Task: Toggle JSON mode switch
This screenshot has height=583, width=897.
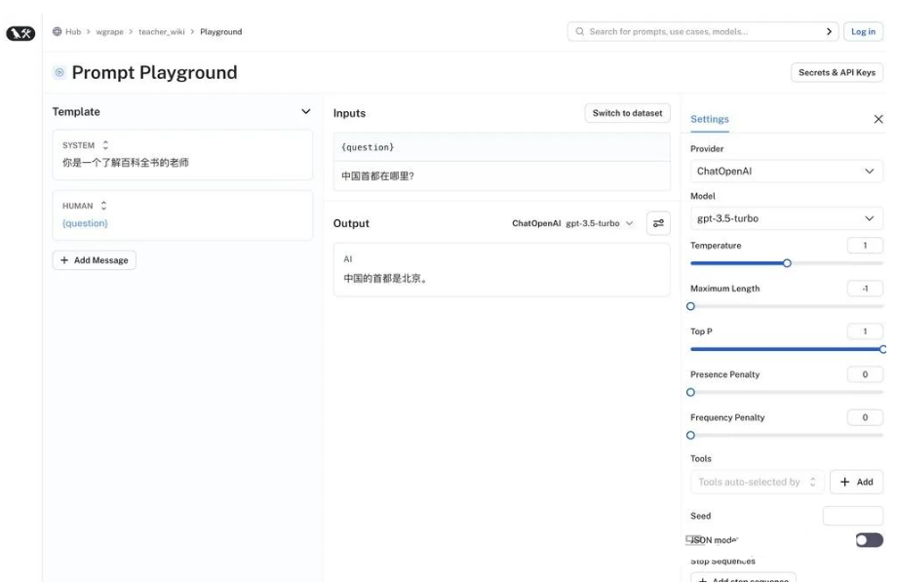Action: tap(869, 540)
